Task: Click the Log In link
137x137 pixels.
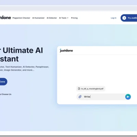Action: (114, 18)
